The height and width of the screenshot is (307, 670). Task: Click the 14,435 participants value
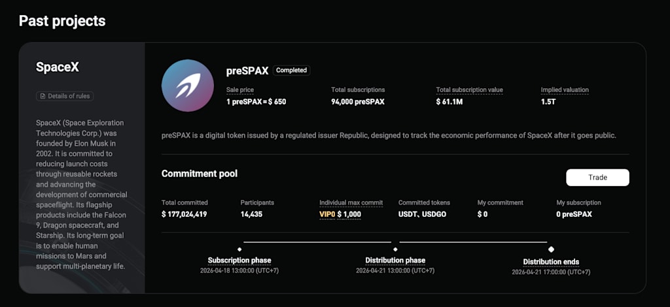coord(251,214)
